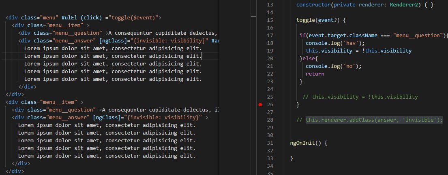Click line number 28 in the gutter
Image resolution: width=448 pixels, height=175 pixels.
[270, 120]
